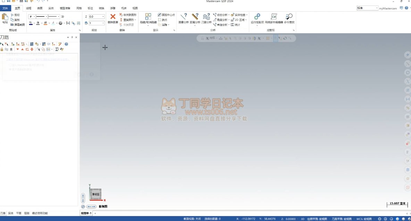
Task: Click the red down-arrow move insert icon
Action: (x=18, y=49)
